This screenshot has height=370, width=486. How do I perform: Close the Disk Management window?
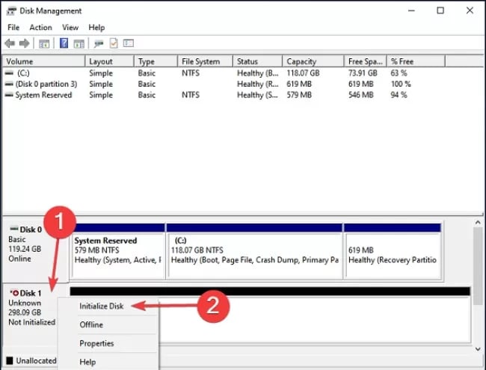[x=470, y=11]
